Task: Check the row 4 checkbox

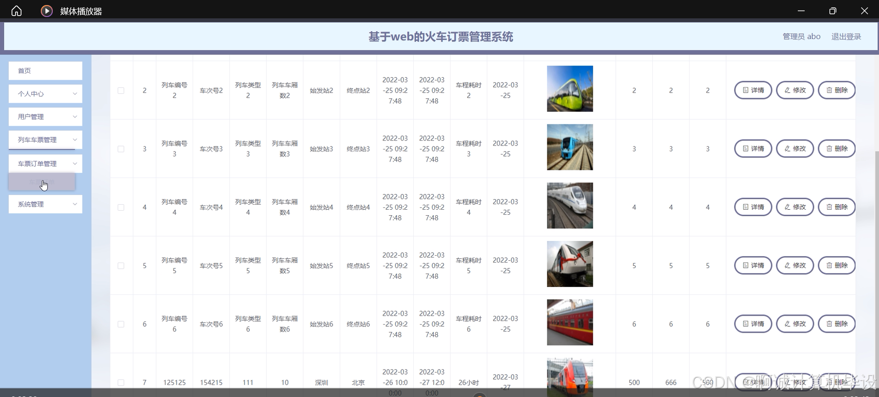Action: [x=121, y=207]
